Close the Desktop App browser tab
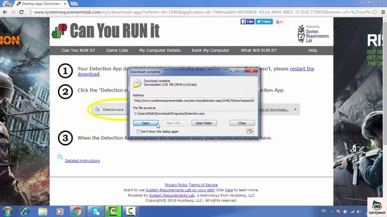The image size is (387, 217). (x=65, y=4)
